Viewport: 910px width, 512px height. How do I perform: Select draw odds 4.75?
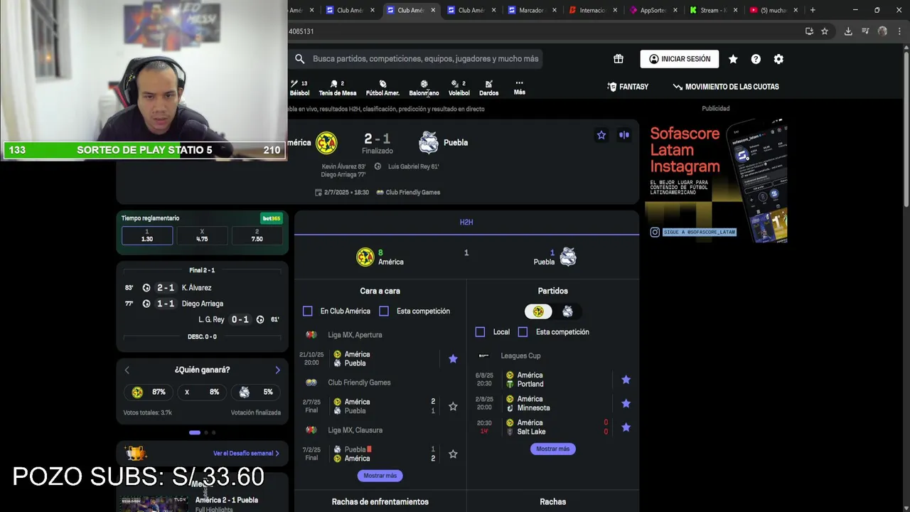click(x=202, y=235)
